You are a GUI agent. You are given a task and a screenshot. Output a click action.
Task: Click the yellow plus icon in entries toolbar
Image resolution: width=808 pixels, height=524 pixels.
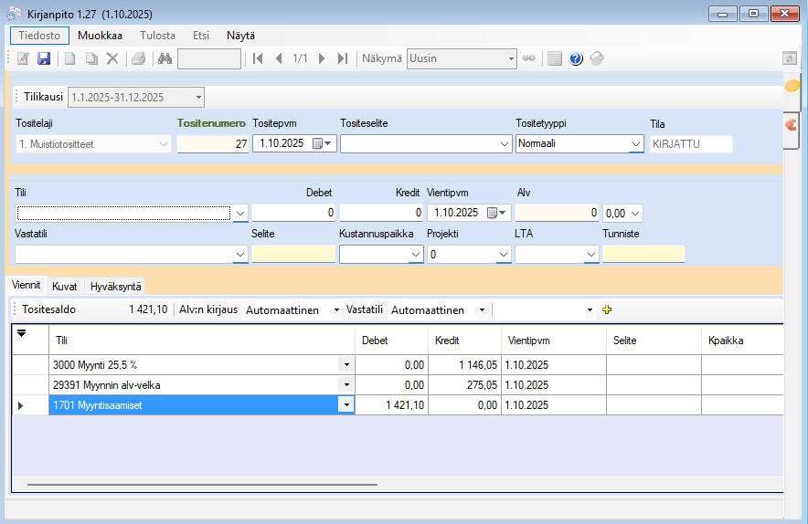pyautogui.click(x=606, y=310)
